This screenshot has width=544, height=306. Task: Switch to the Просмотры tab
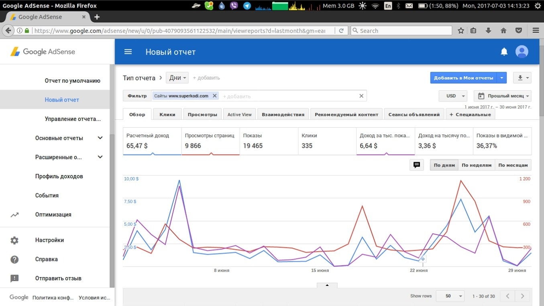coord(202,114)
